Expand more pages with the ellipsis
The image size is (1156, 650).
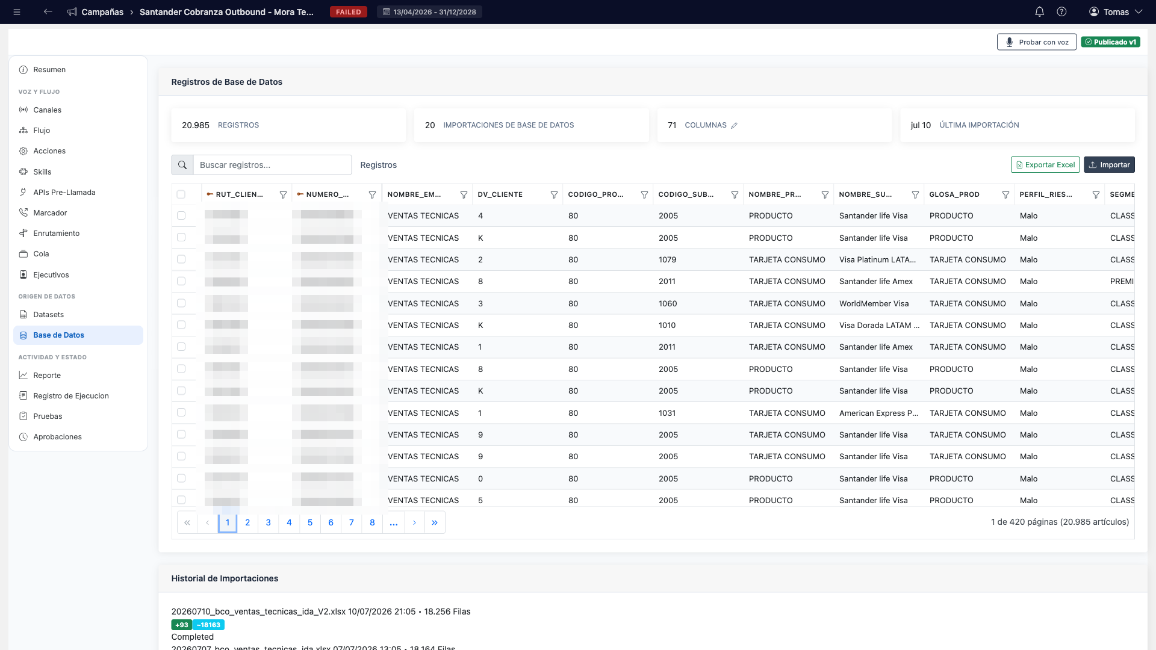point(394,522)
